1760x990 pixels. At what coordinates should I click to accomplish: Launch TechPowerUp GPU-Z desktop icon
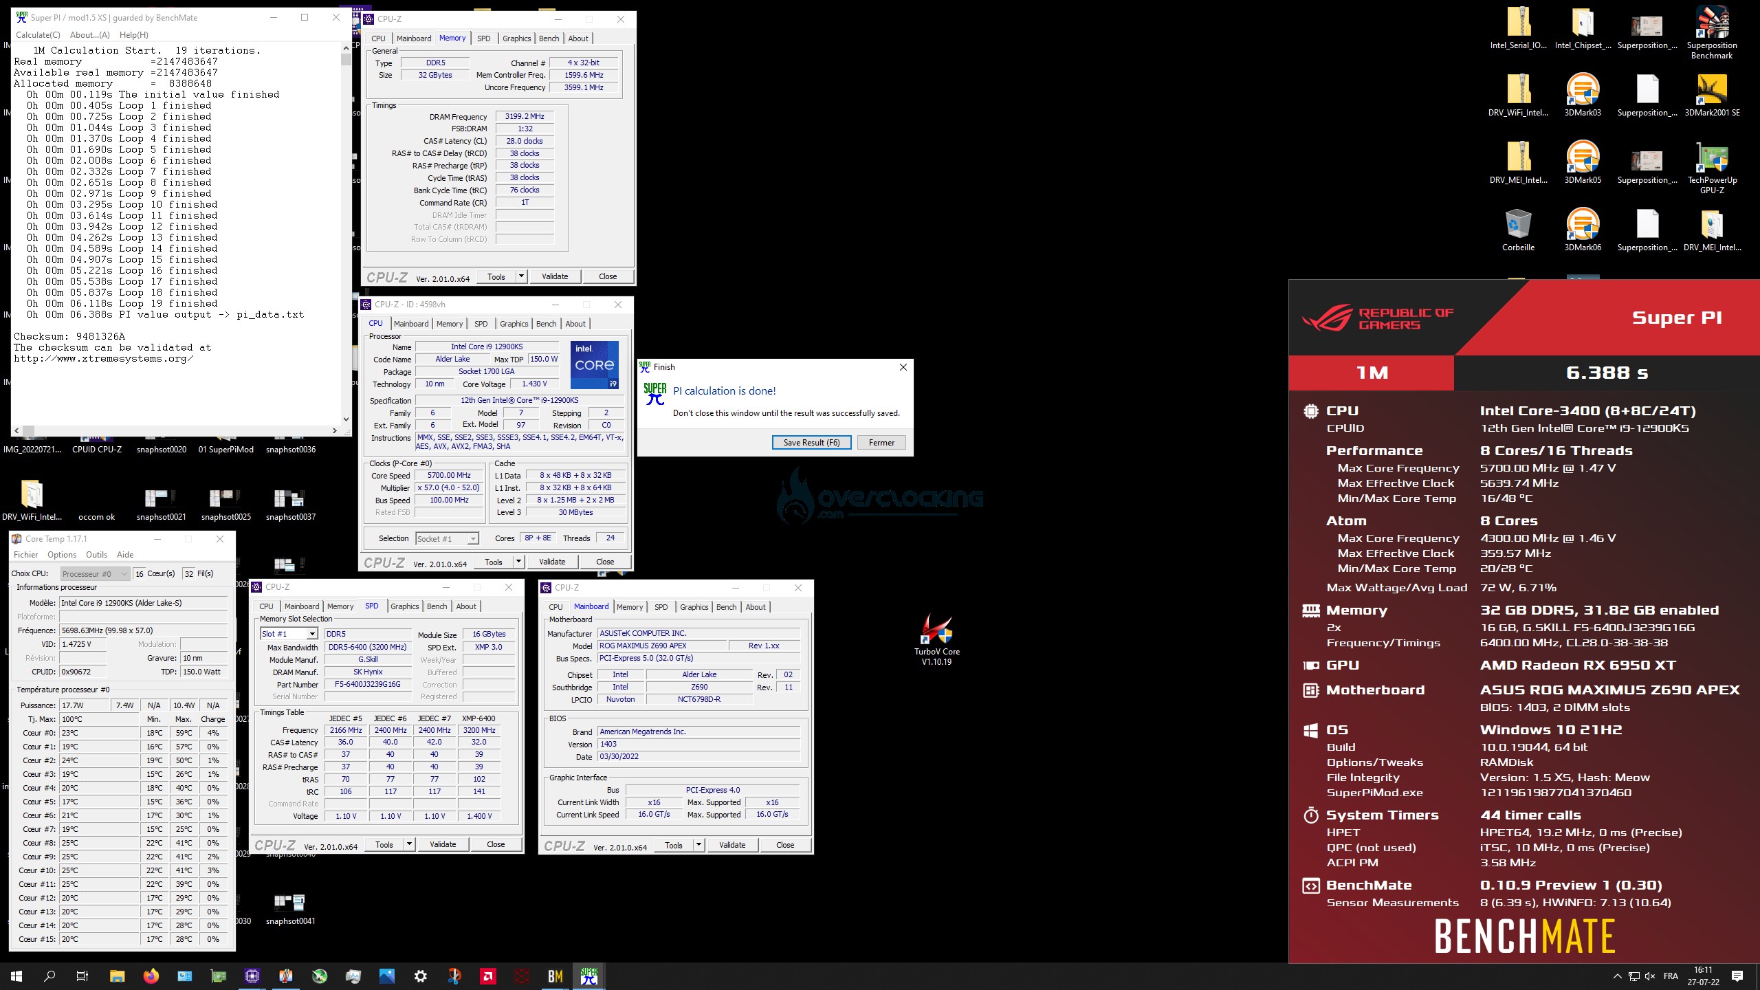click(x=1712, y=167)
